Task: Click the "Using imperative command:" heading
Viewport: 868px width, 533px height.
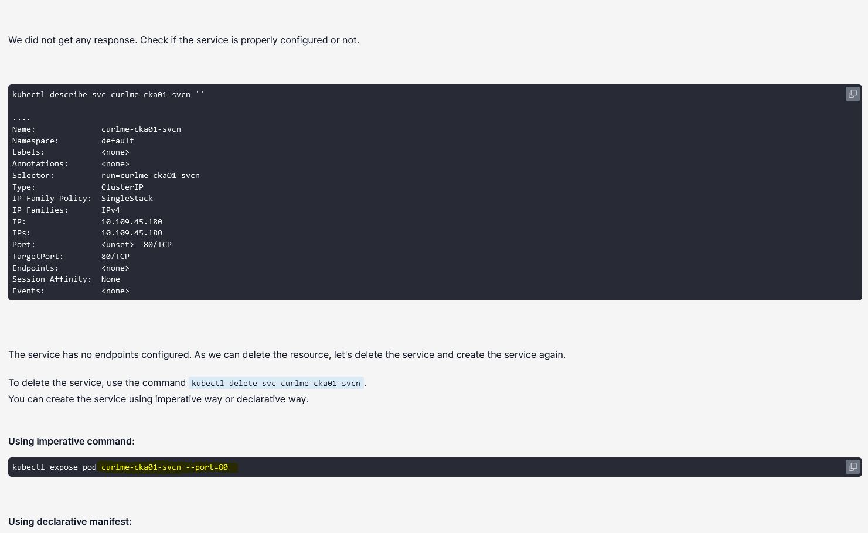Action: pyautogui.click(x=72, y=441)
